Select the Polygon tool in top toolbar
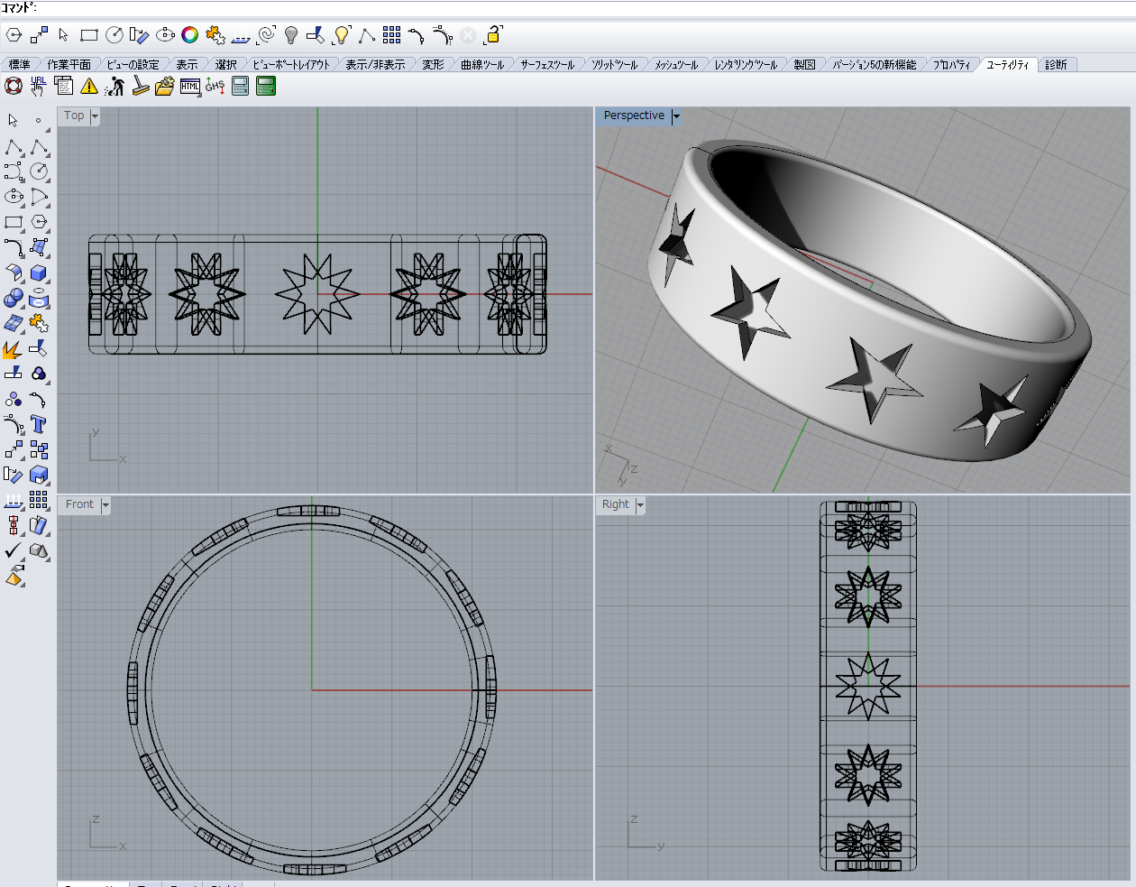This screenshot has height=887, width=1136. pyautogui.click(x=14, y=35)
